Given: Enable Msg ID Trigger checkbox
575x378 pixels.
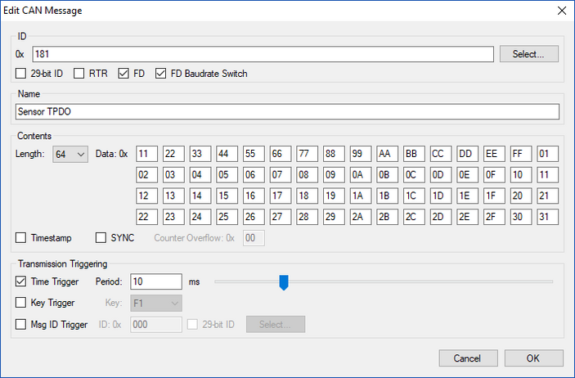Looking at the screenshot, I should (21, 324).
